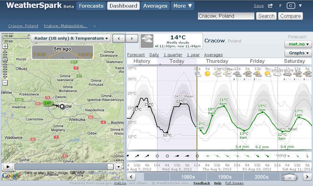This screenshot has height=186, width=313.
Task: Focus the Cracow, Poland search field
Action: [x=226, y=16]
